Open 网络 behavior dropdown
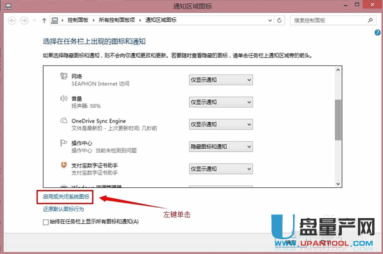The image size is (383, 254). click(221, 80)
